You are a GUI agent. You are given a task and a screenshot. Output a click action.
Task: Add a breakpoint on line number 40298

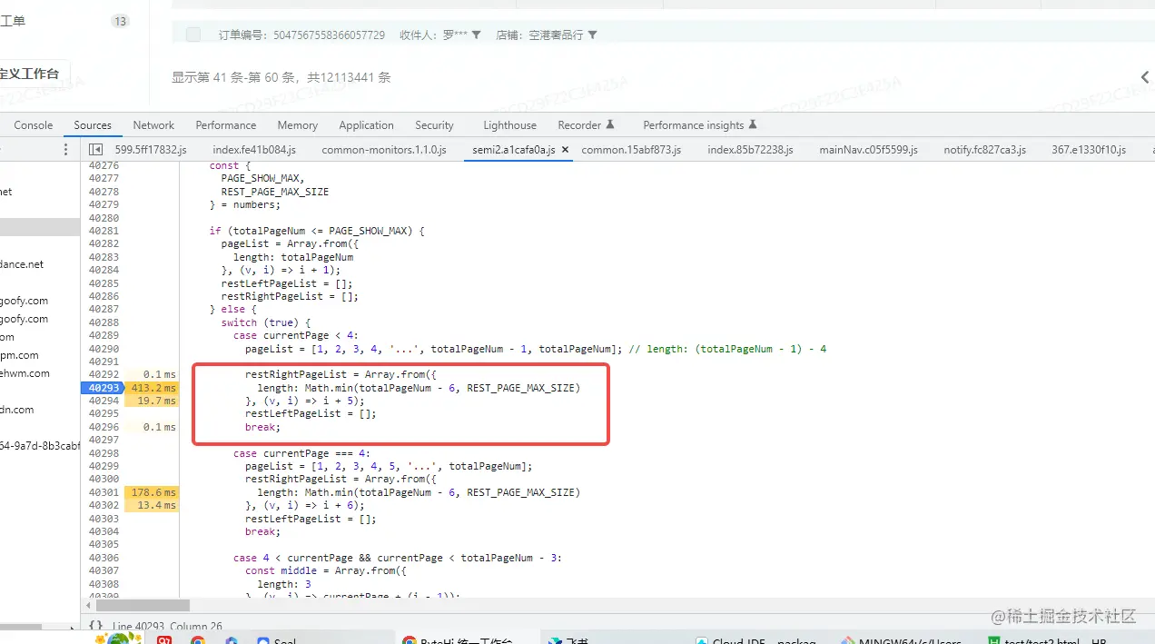click(x=104, y=453)
